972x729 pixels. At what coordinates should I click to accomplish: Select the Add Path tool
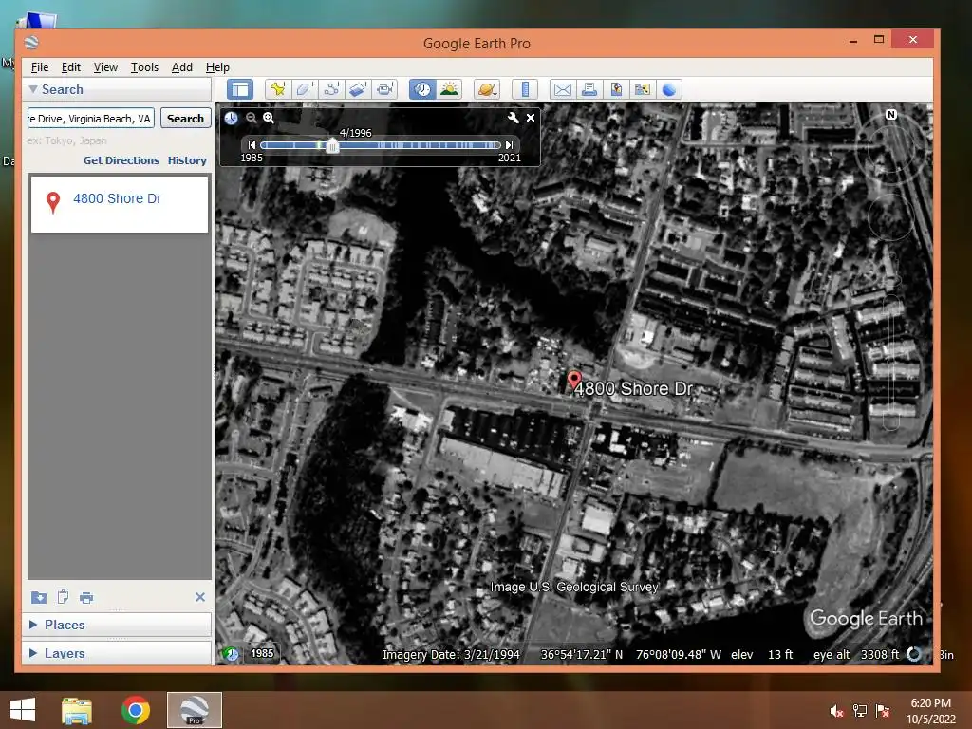[x=331, y=89]
